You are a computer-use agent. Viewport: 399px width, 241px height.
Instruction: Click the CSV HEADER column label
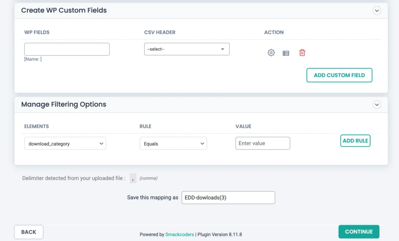[160, 32]
